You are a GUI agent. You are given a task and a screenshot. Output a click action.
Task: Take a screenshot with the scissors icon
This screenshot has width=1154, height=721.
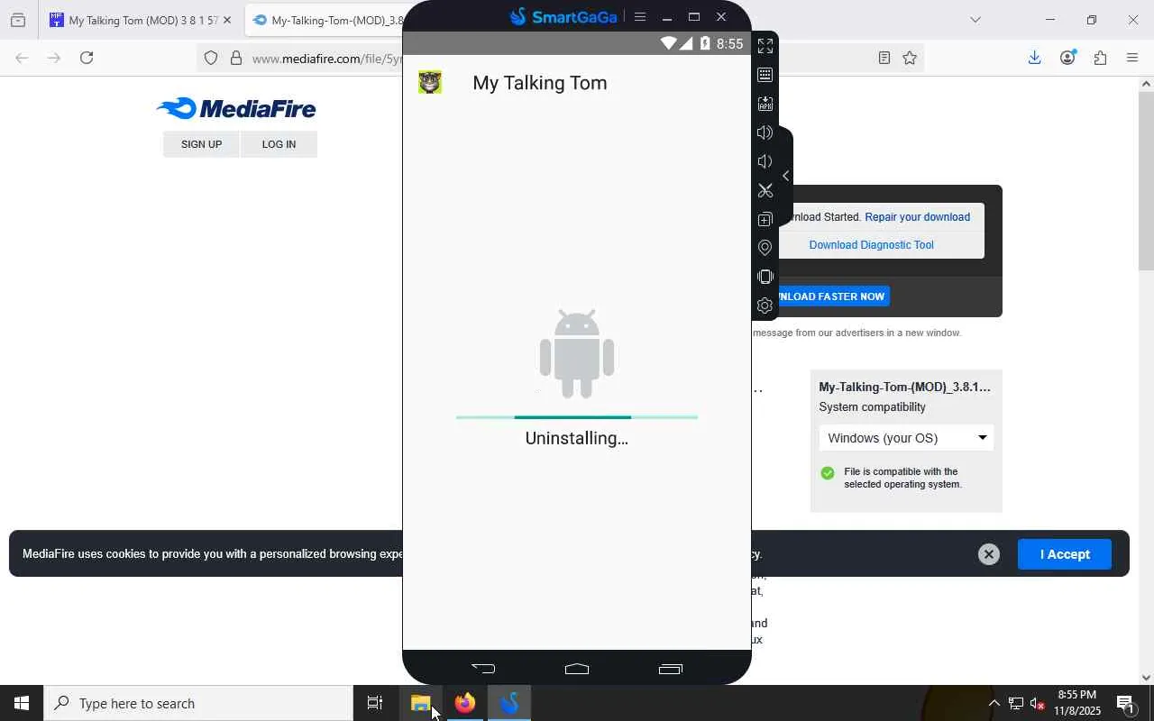click(765, 190)
